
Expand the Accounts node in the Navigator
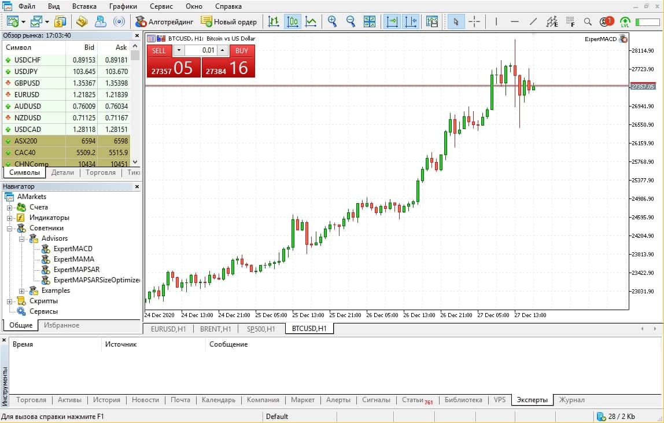(9, 208)
